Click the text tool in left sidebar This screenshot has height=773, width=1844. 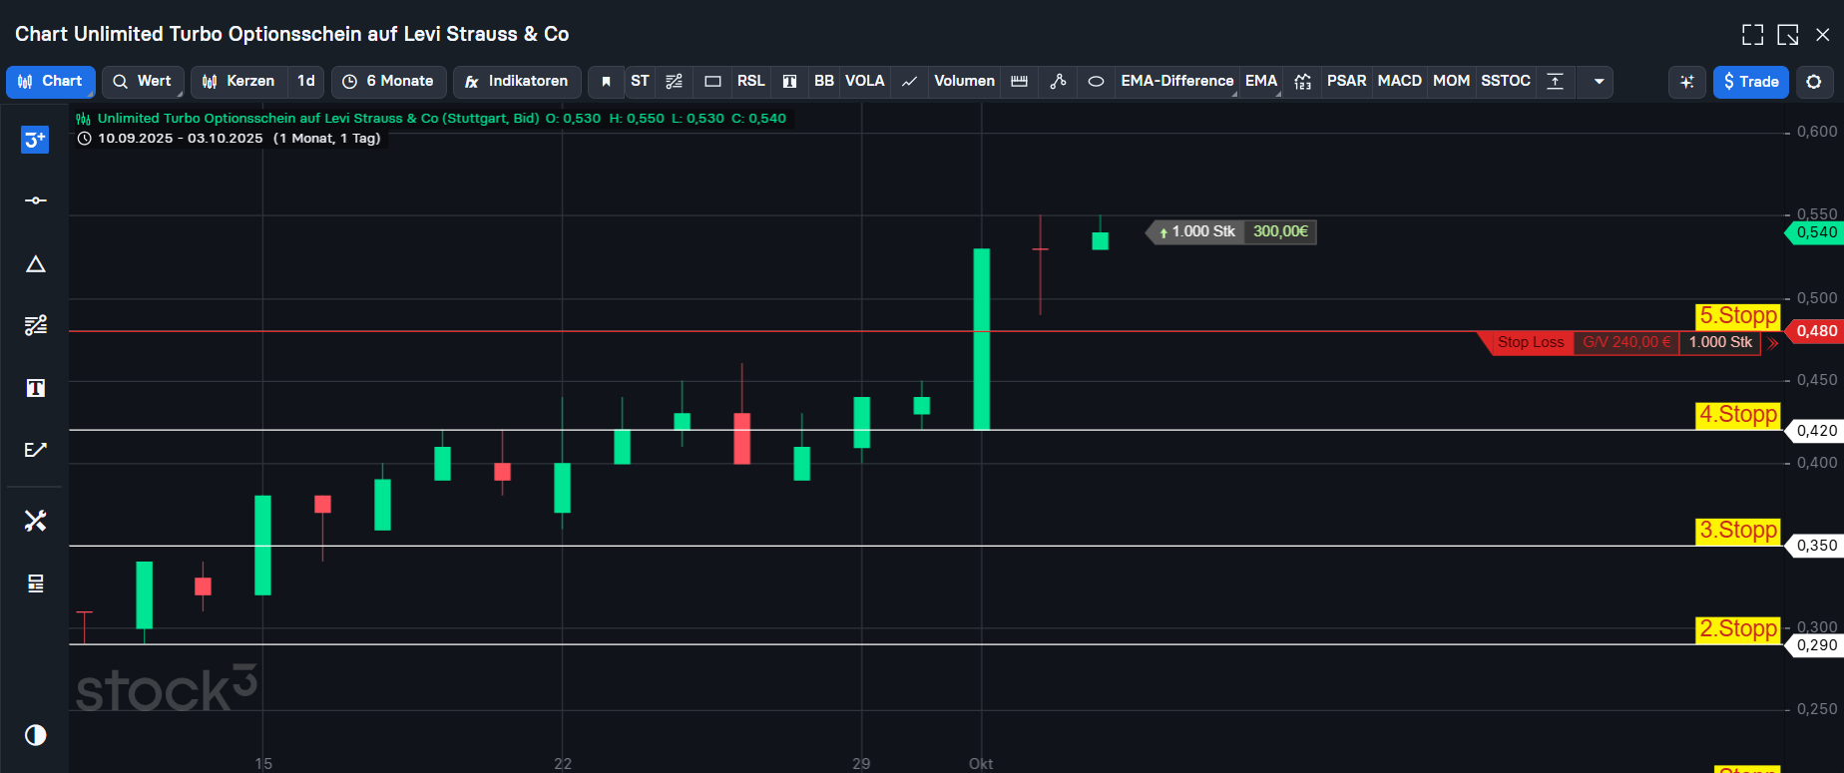[x=36, y=388]
